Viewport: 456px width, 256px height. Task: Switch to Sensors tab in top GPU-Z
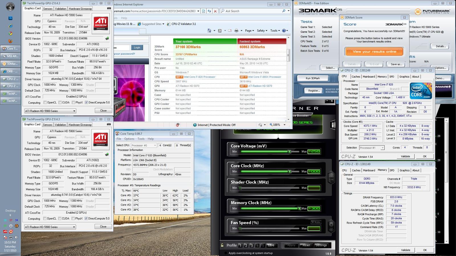(x=48, y=9)
